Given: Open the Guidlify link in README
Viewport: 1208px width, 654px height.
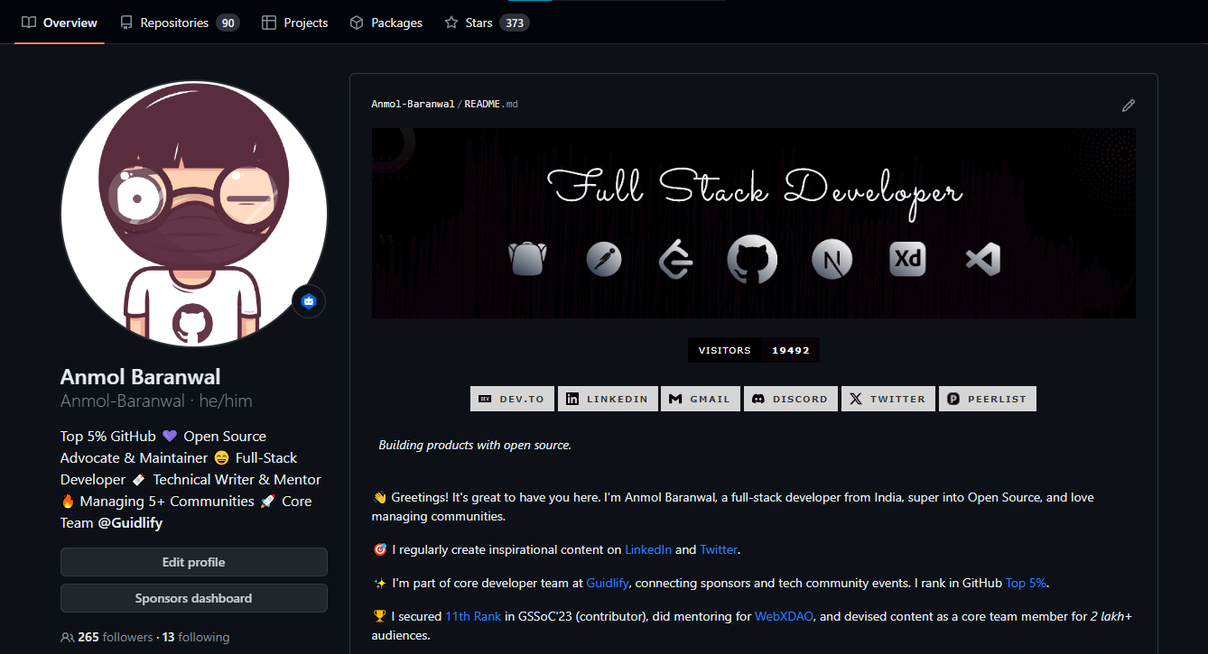Looking at the screenshot, I should [x=609, y=583].
